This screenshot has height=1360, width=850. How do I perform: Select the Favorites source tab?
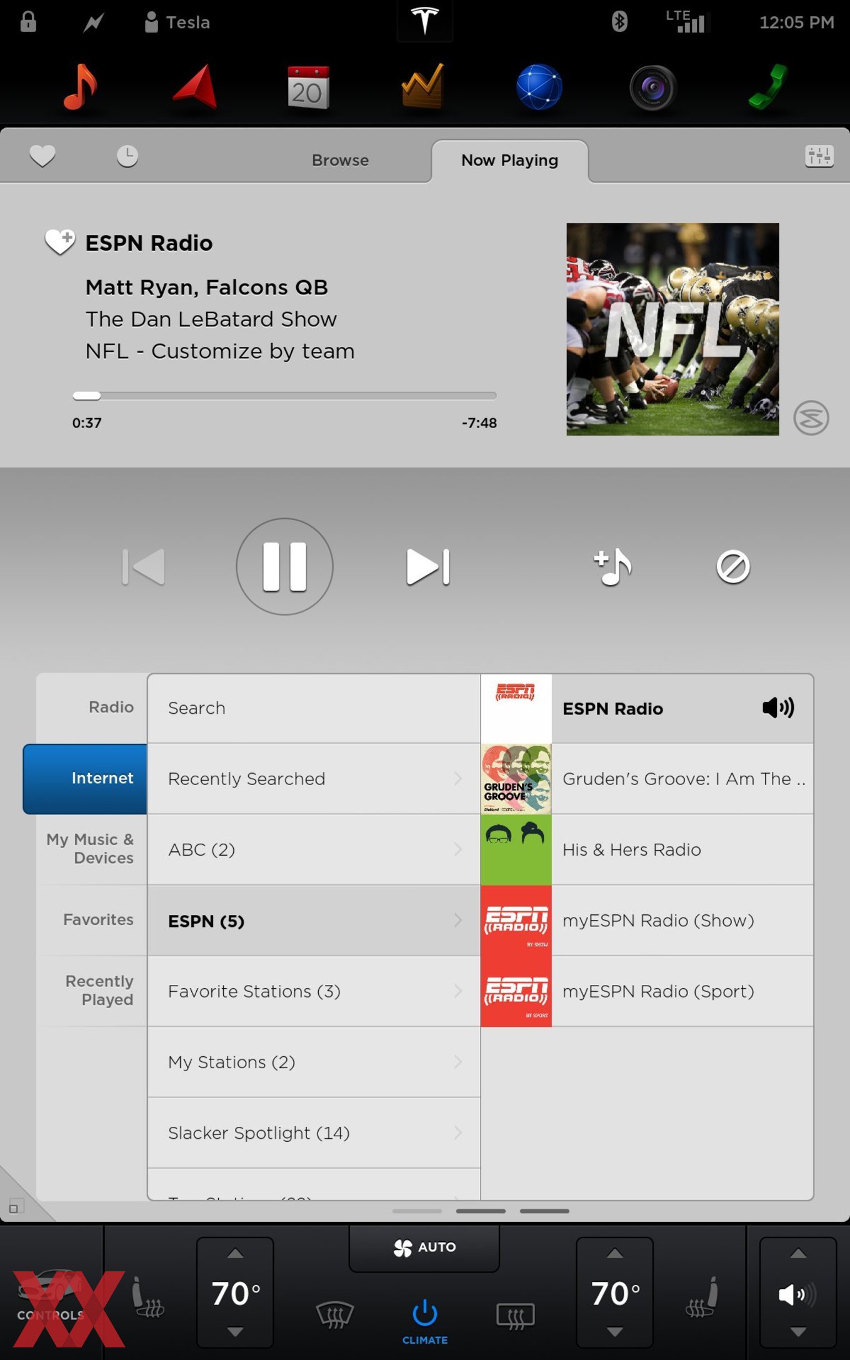[x=92, y=920]
